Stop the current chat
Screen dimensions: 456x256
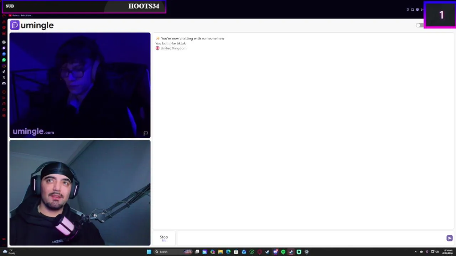pyautogui.click(x=164, y=238)
